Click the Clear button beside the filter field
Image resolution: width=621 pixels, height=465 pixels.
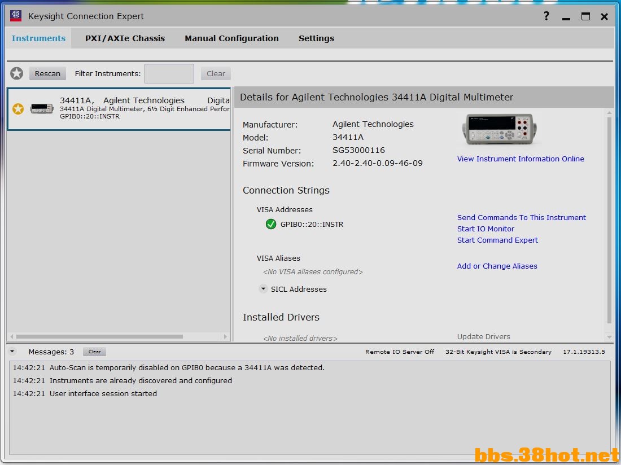click(216, 73)
